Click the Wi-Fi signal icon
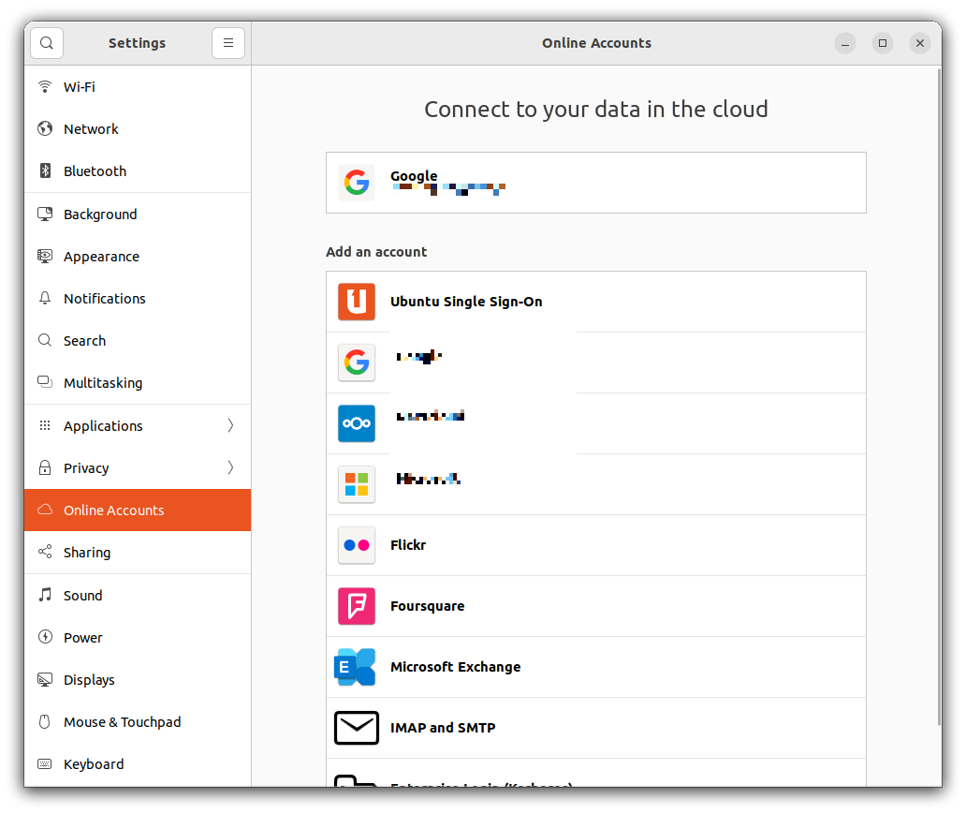Screen dimensions: 966x814 (45, 86)
